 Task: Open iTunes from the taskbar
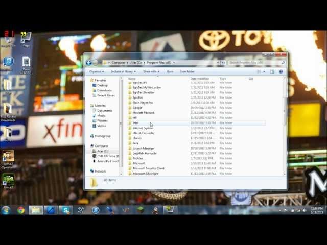click(96, 210)
